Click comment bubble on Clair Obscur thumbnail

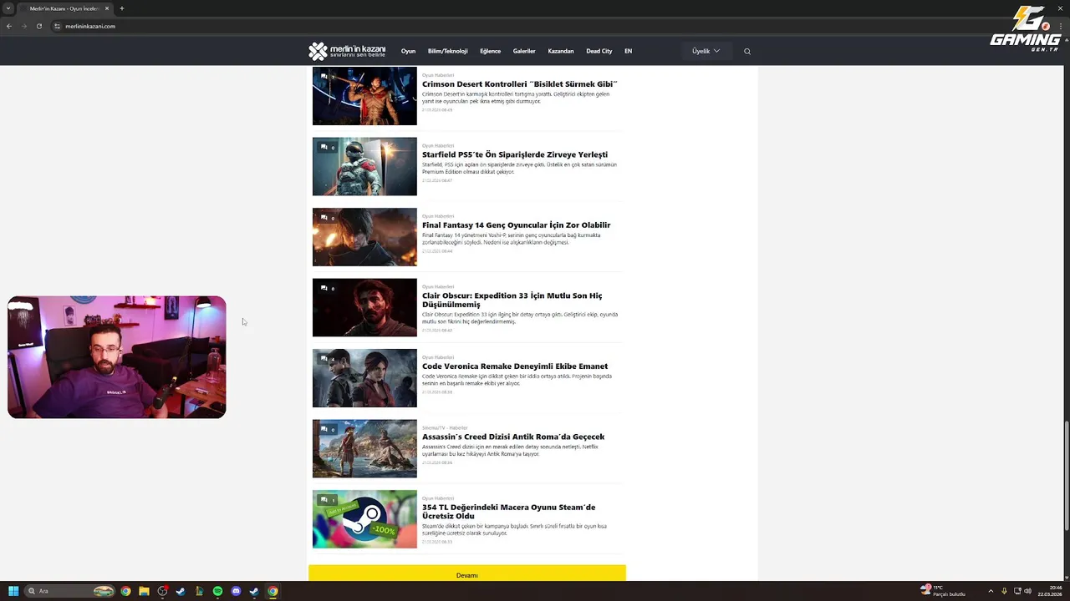(x=324, y=288)
